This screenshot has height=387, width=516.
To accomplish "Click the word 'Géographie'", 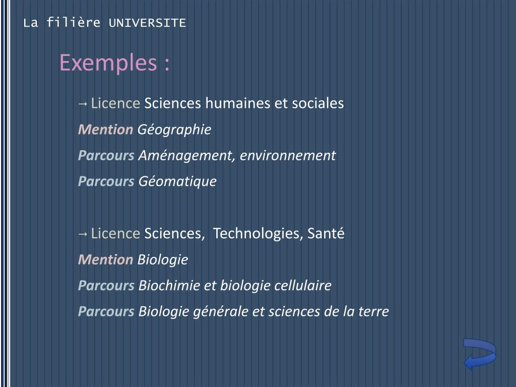I will [x=174, y=130].
